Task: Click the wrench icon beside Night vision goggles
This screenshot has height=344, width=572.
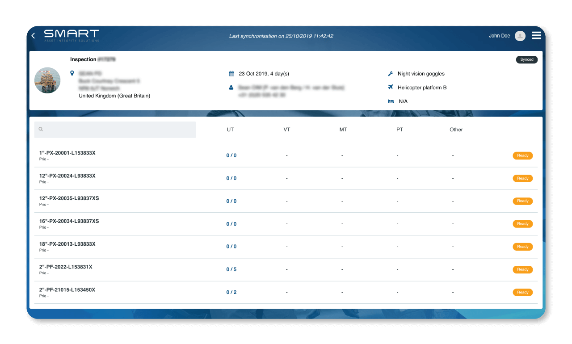Action: pyautogui.click(x=390, y=73)
